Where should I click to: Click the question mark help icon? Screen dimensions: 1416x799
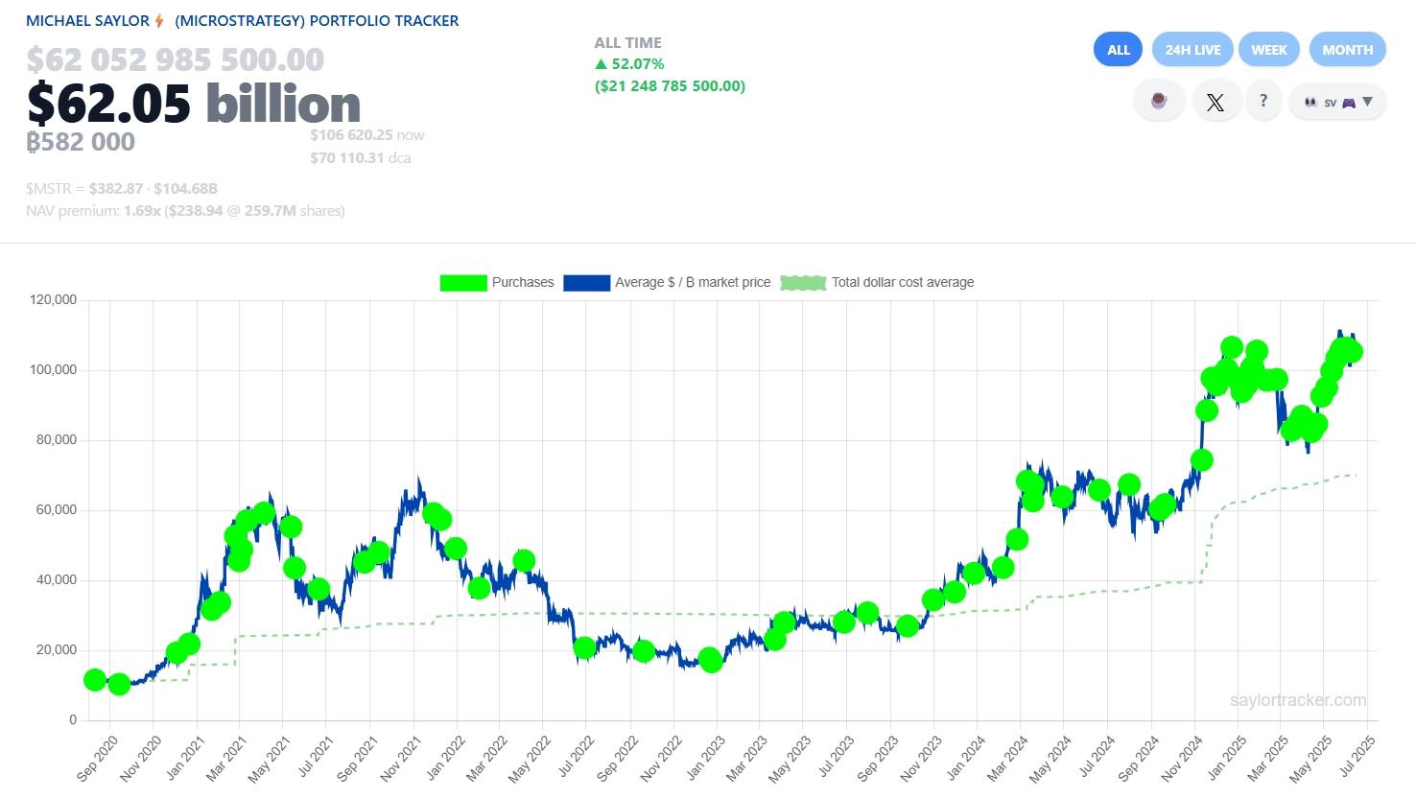1263,101
